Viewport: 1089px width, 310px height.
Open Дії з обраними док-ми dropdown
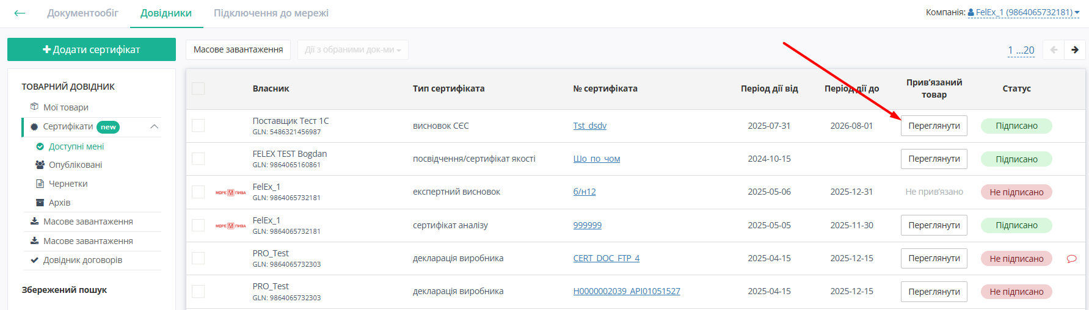[x=353, y=50]
